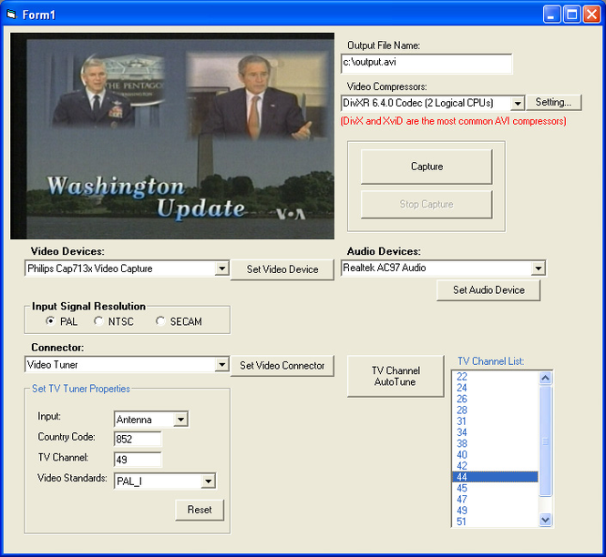The image size is (606, 557).
Task: Click the Form1 window title icon
Action: coord(12,15)
